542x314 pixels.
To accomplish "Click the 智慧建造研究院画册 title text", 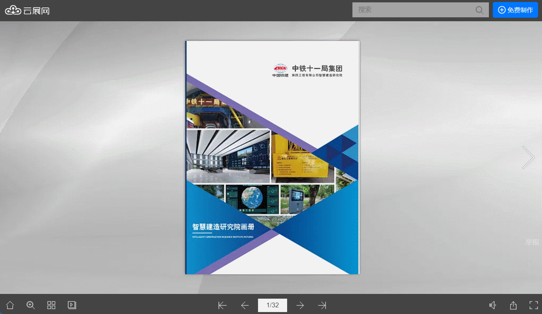I will pos(223,227).
